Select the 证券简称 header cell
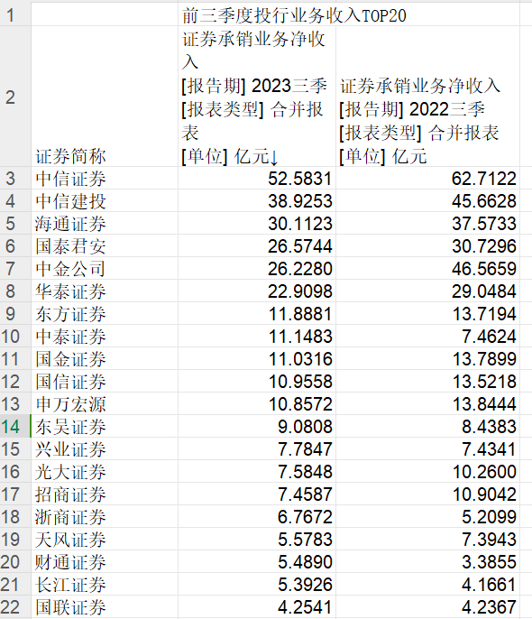 tap(105, 97)
